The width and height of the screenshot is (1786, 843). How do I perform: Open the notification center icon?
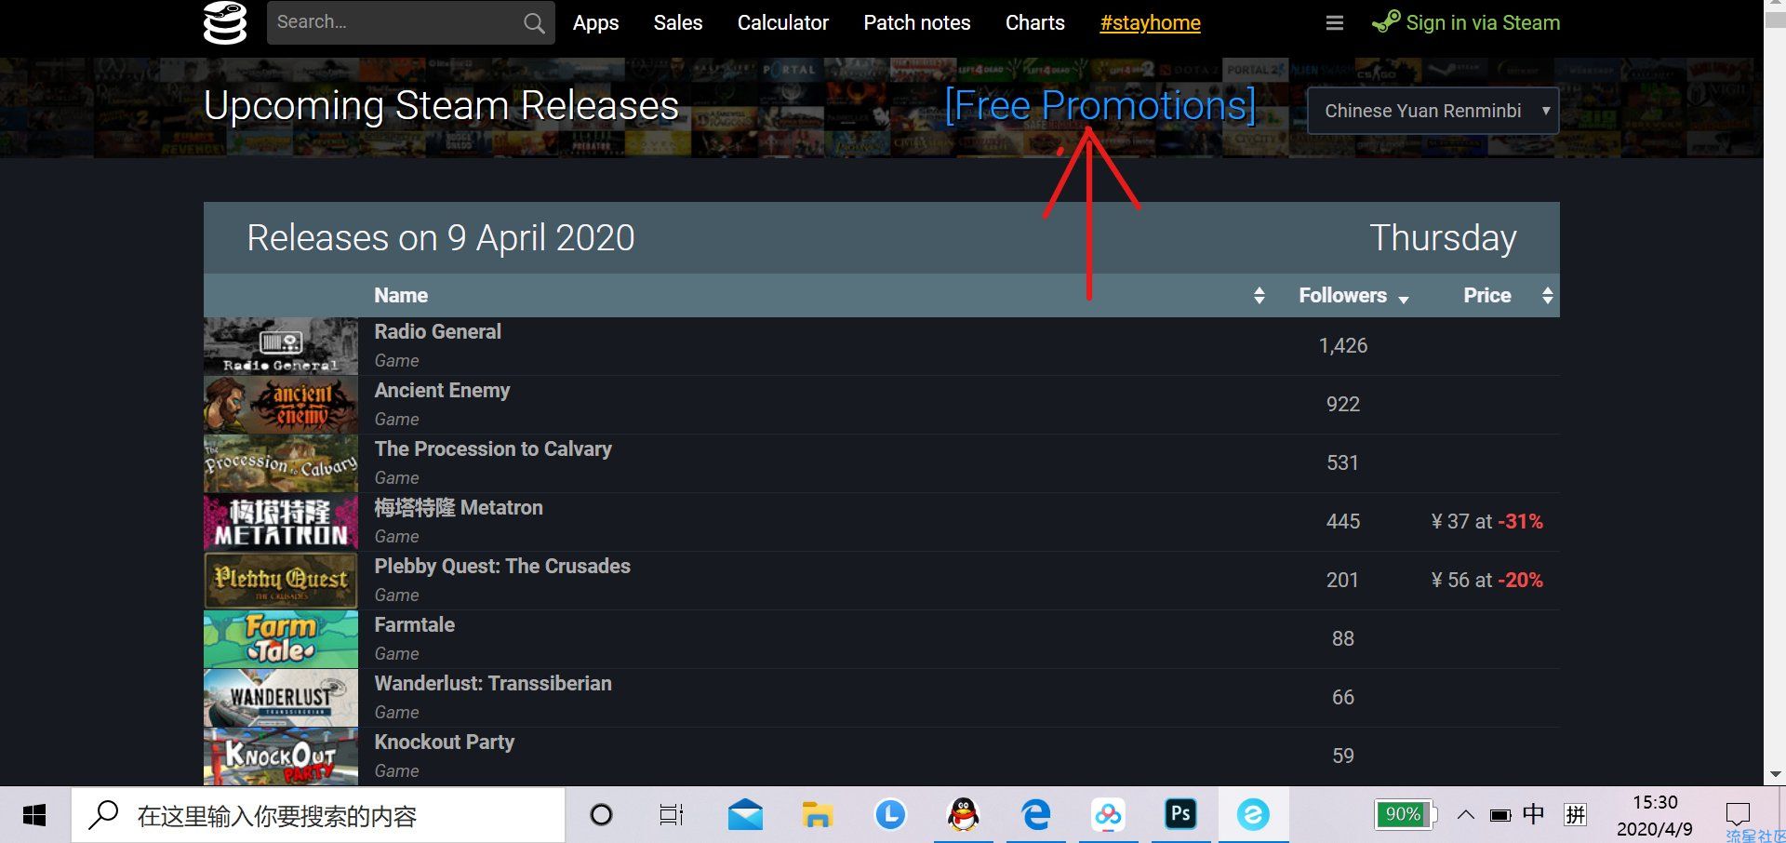pos(1738,815)
